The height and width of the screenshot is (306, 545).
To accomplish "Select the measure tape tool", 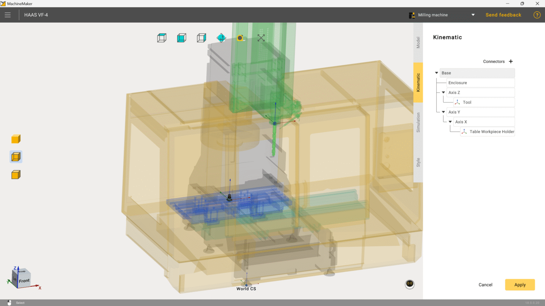I will [x=241, y=38].
